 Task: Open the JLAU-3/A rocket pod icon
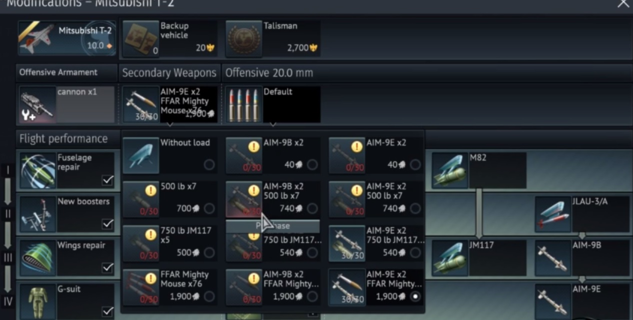tap(553, 214)
